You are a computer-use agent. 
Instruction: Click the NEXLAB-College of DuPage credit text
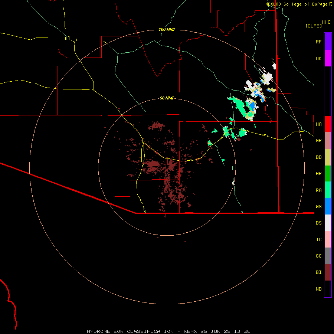point(296,4)
